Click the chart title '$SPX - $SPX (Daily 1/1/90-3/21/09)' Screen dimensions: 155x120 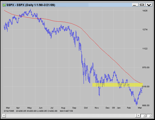tap(31, 5)
